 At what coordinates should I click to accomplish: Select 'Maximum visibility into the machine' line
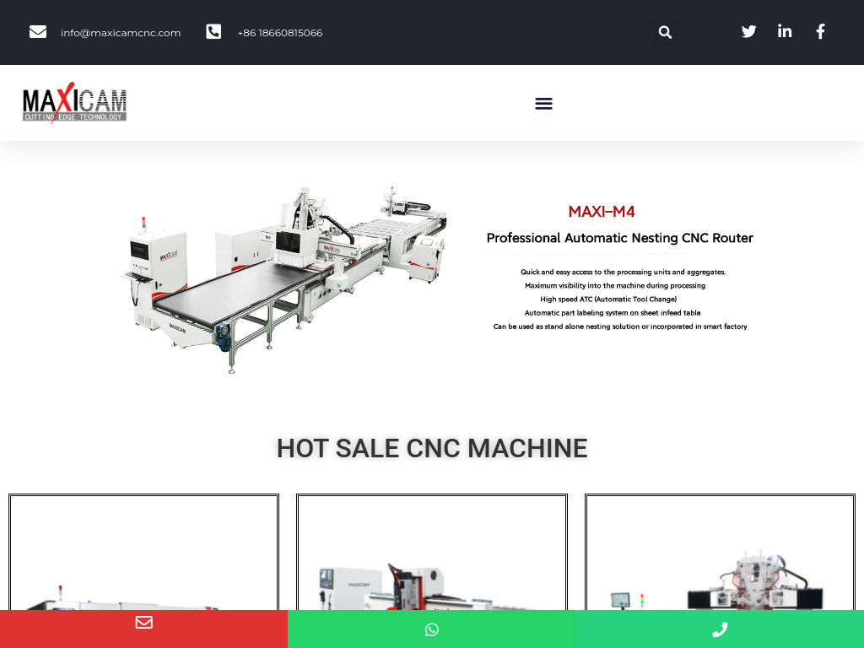point(615,285)
